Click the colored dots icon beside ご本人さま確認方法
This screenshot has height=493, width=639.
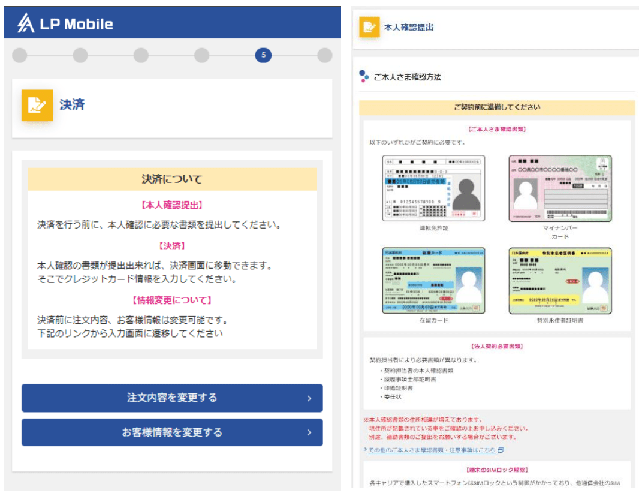pos(363,76)
